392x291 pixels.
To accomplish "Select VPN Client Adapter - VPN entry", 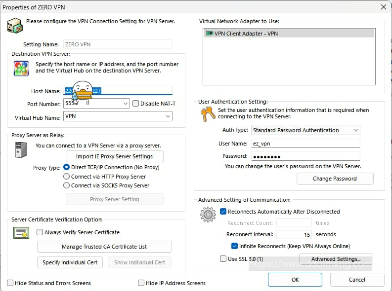I will [x=289, y=34].
